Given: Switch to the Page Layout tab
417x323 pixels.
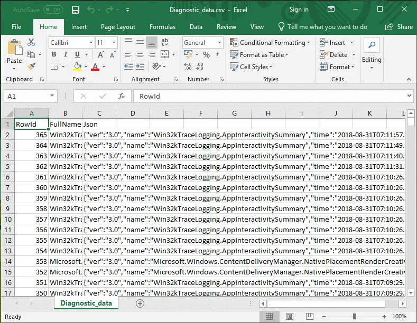Looking at the screenshot, I should pyautogui.click(x=118, y=27).
